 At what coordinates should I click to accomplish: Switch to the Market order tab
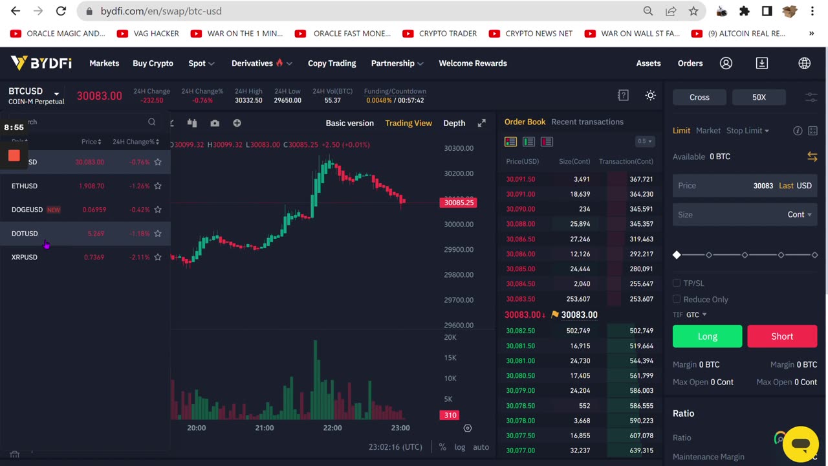708,131
